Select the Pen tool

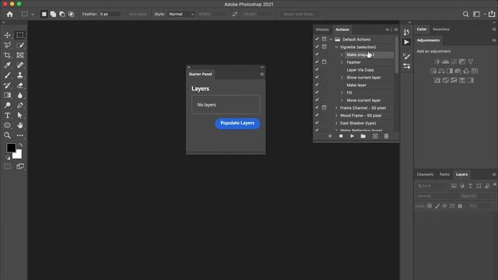[20, 105]
